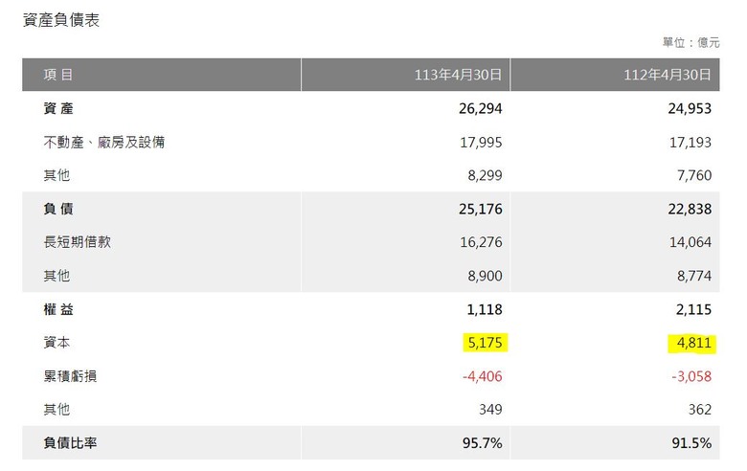Select the 112年4月30日 column header
The width and height of the screenshot is (747, 471).
point(668,75)
